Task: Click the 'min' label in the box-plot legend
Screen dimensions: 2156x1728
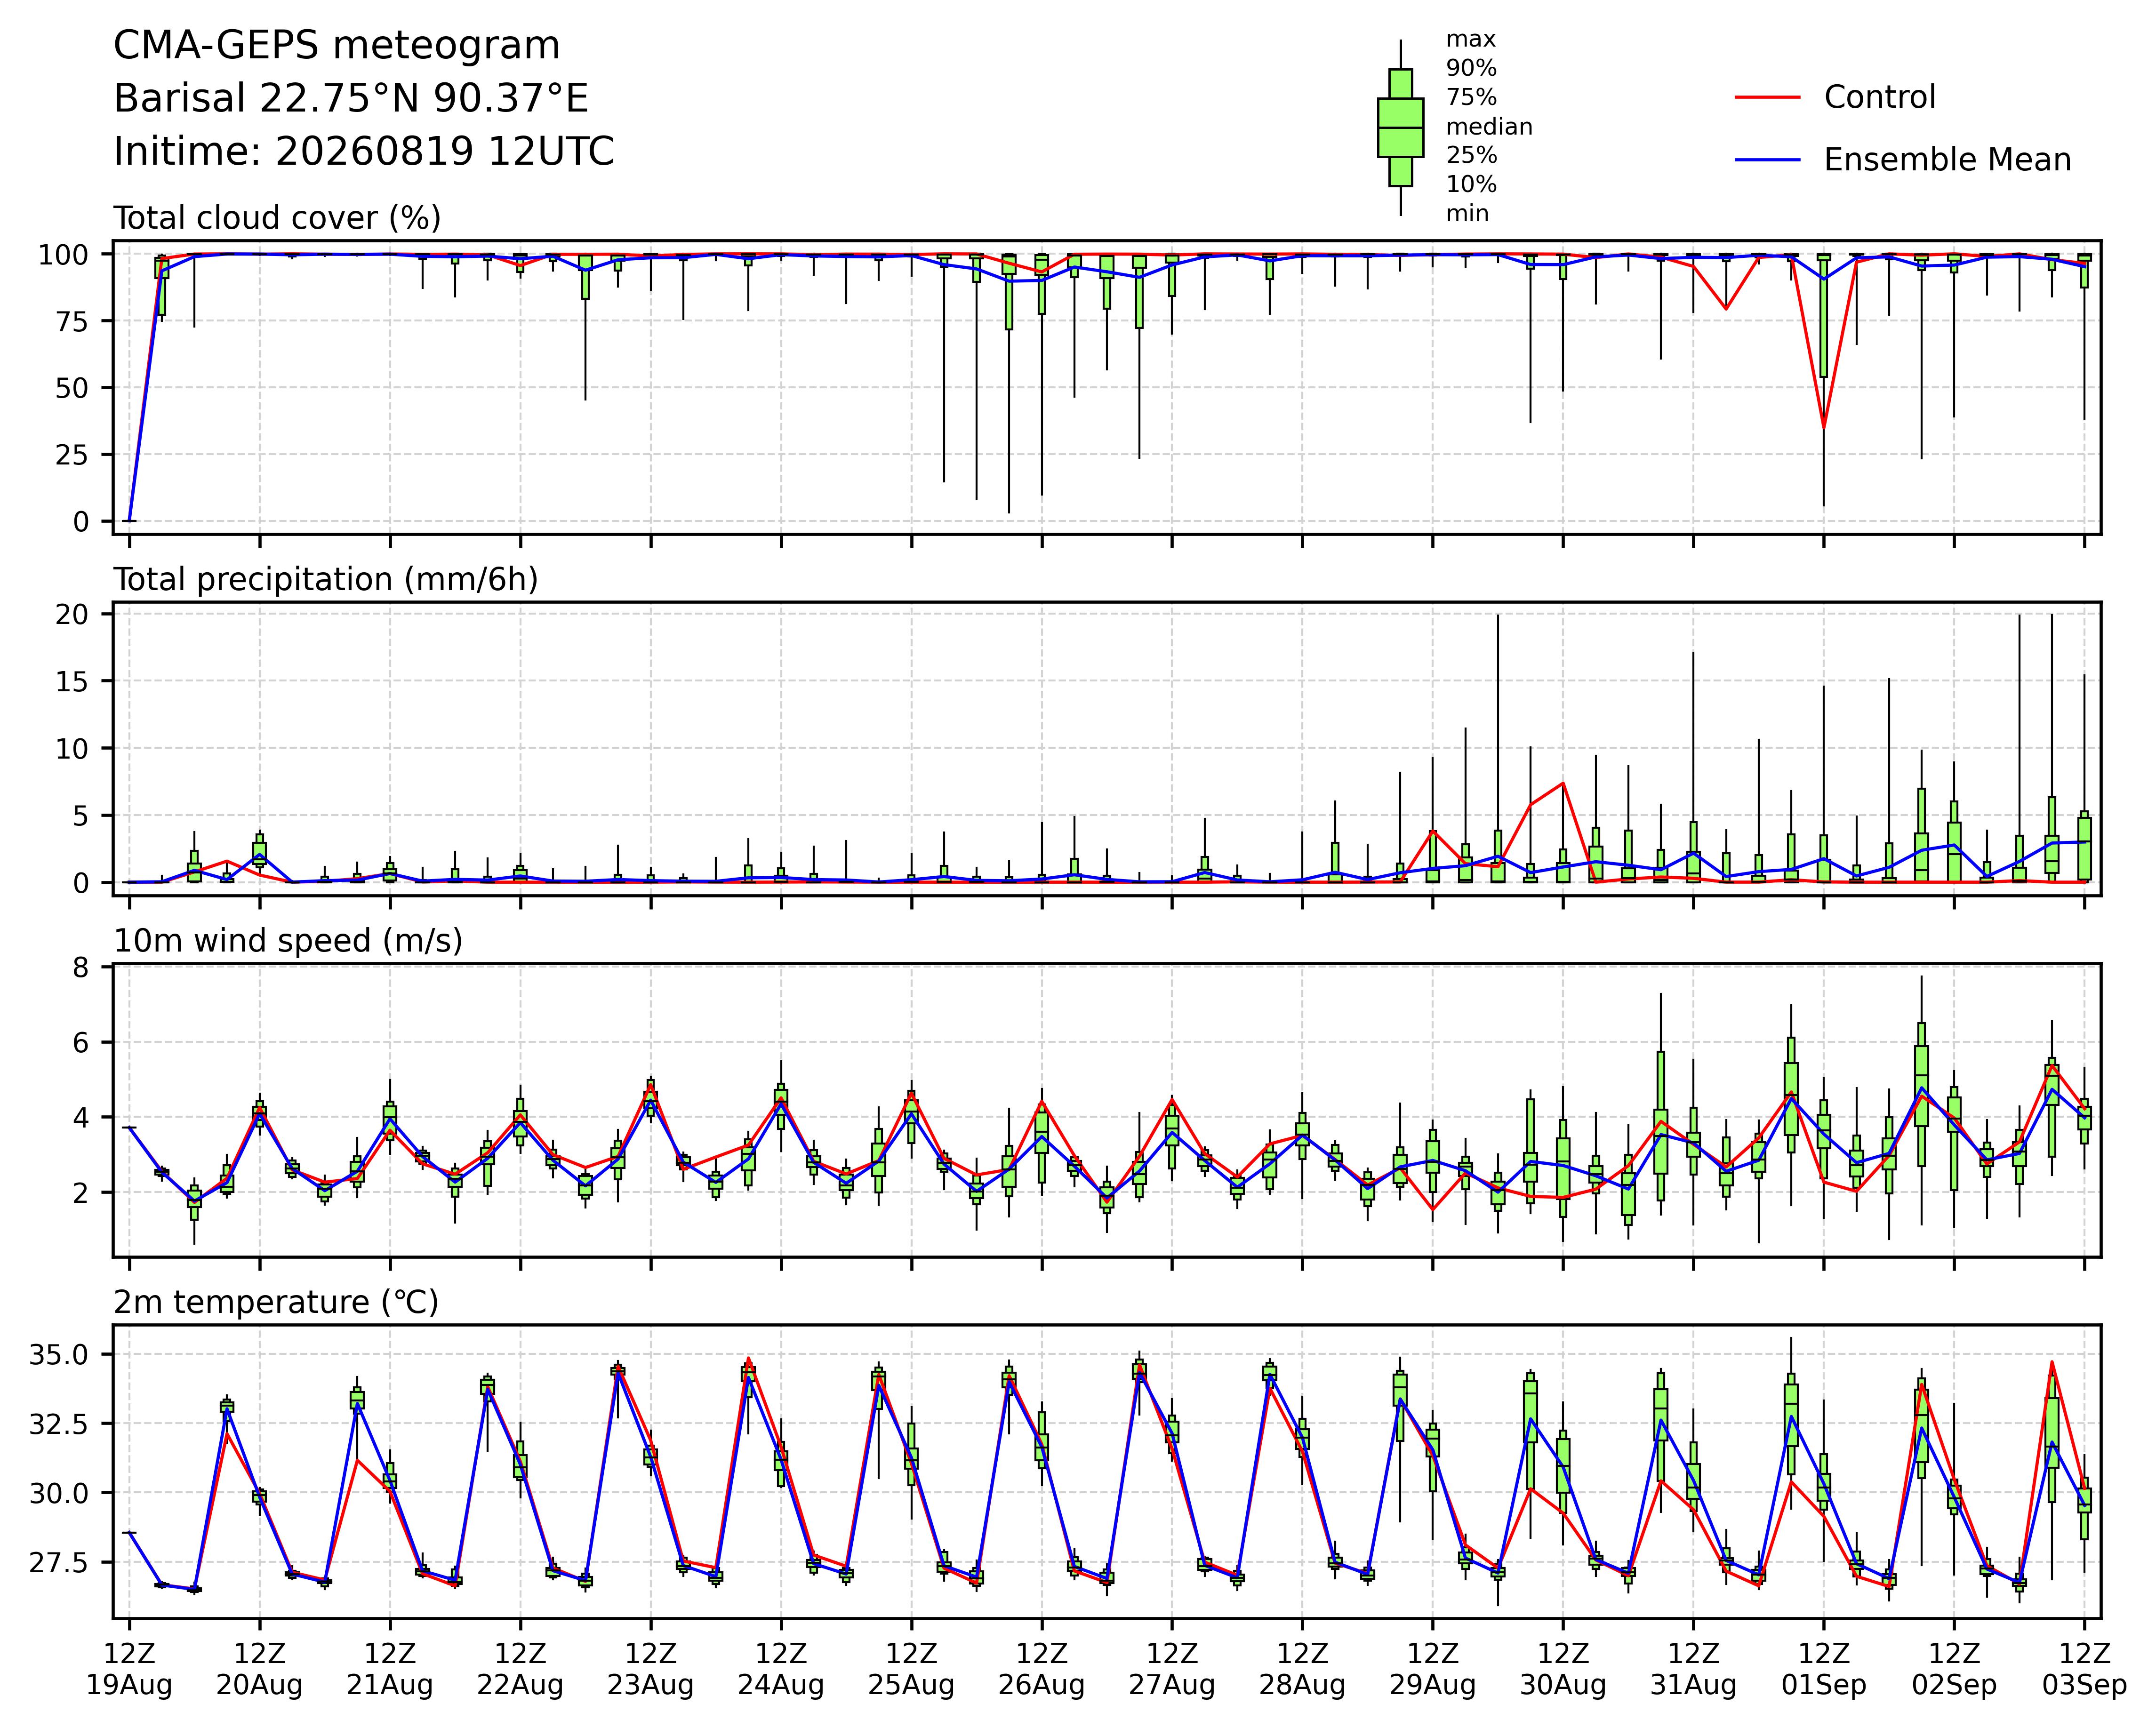Action: tap(1467, 214)
